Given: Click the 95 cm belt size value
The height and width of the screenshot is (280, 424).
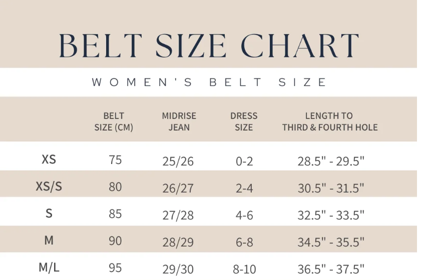Looking at the screenshot, I should tap(115, 268).
